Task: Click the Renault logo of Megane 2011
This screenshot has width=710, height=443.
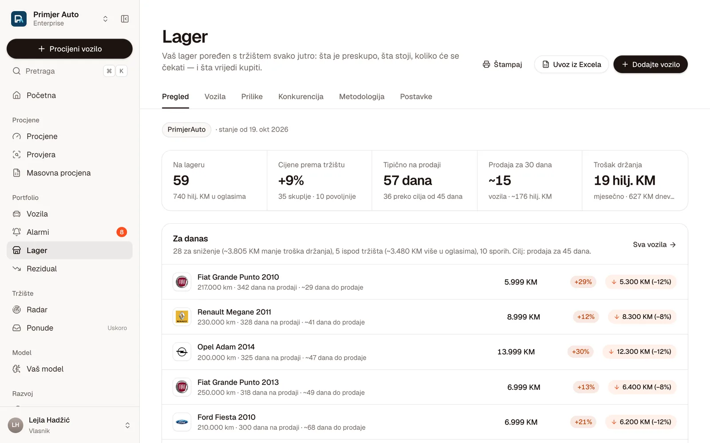Action: point(182,317)
